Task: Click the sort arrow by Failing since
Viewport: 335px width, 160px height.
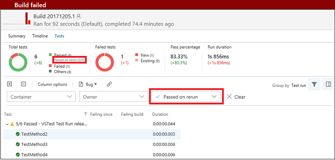Action: [x=86, y=114]
